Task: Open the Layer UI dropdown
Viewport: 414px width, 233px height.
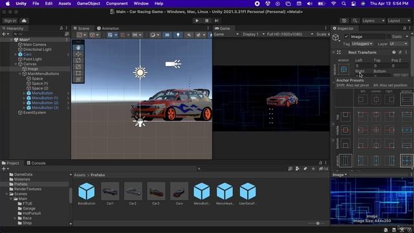Action: [x=398, y=44]
